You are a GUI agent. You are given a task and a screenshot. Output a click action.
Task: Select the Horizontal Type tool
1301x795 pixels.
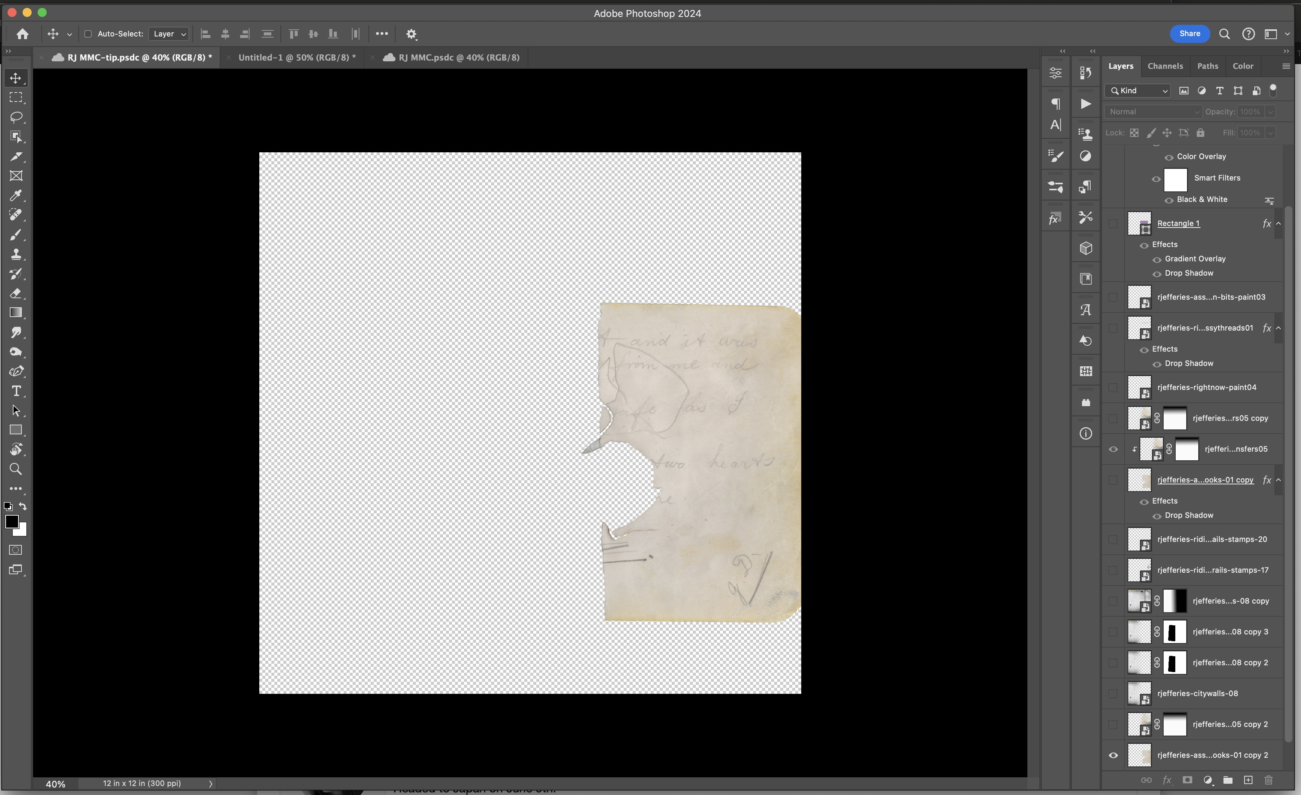coord(16,391)
